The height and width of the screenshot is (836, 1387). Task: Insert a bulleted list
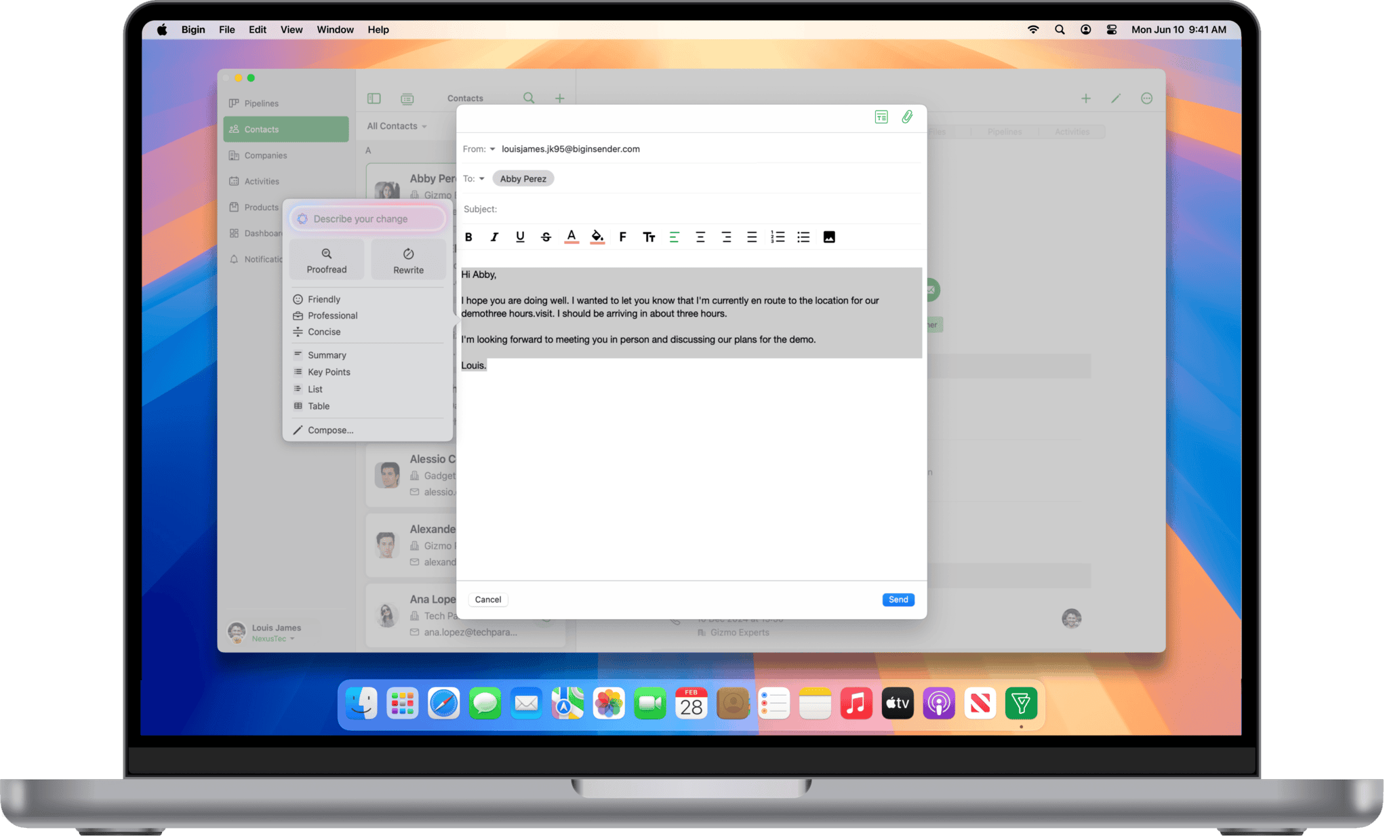(803, 237)
